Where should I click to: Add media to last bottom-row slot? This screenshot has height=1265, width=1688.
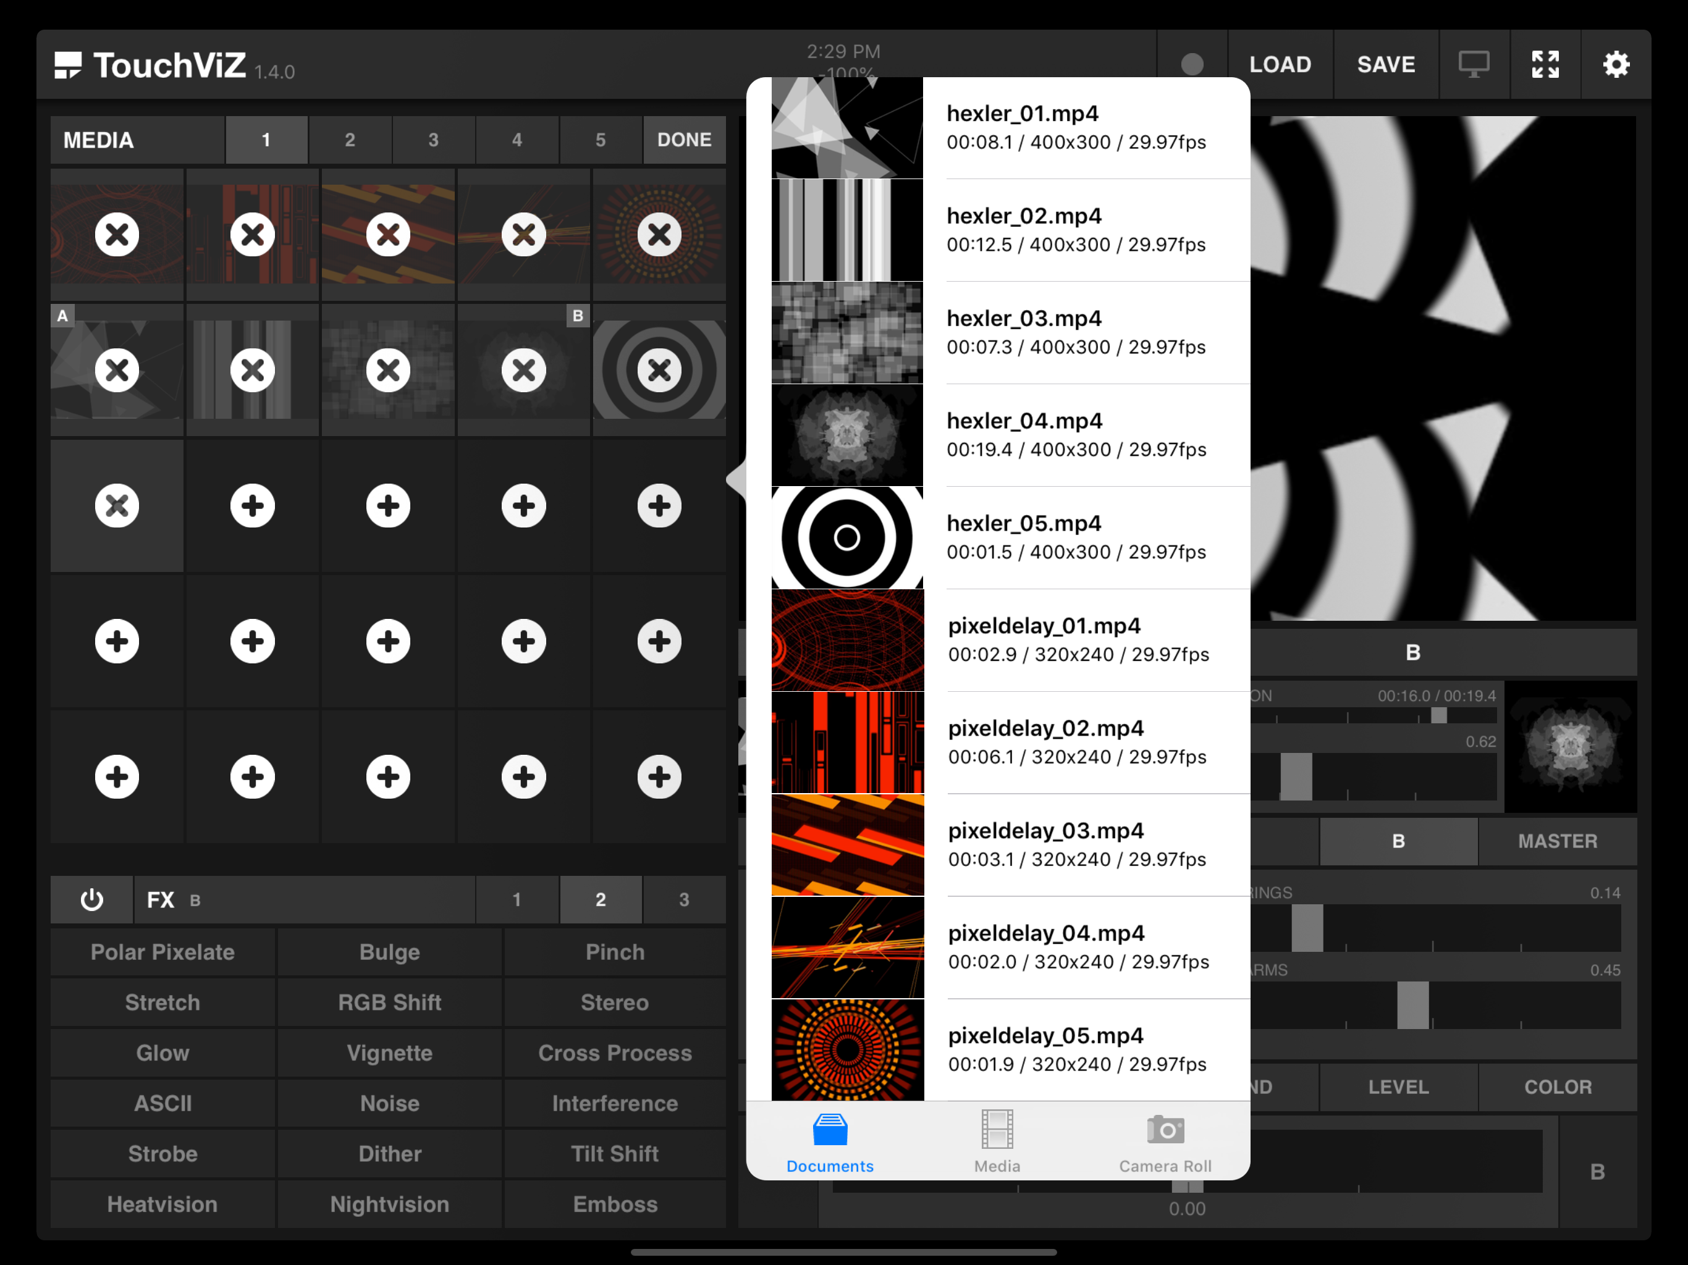659,776
